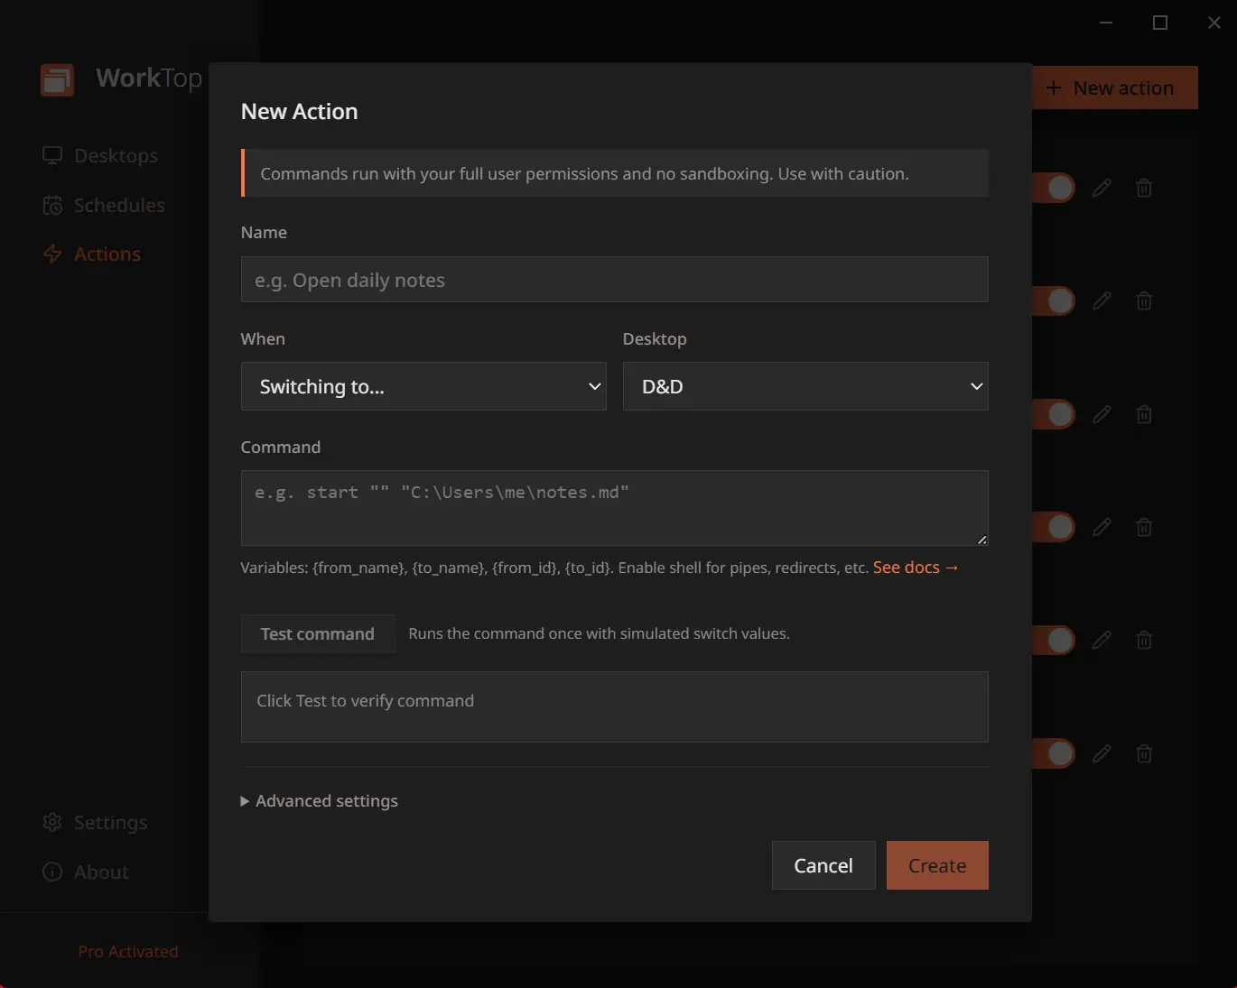Viewport: 1237px width, 988px height.
Task: Open the When trigger dropdown
Action: point(423,386)
